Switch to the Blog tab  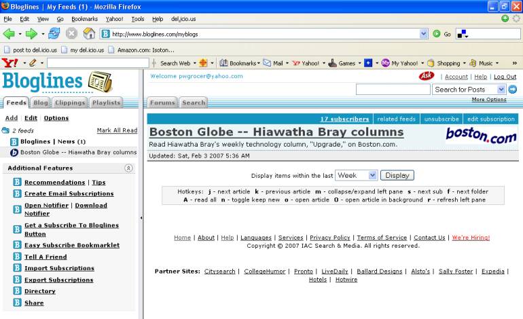(x=41, y=102)
